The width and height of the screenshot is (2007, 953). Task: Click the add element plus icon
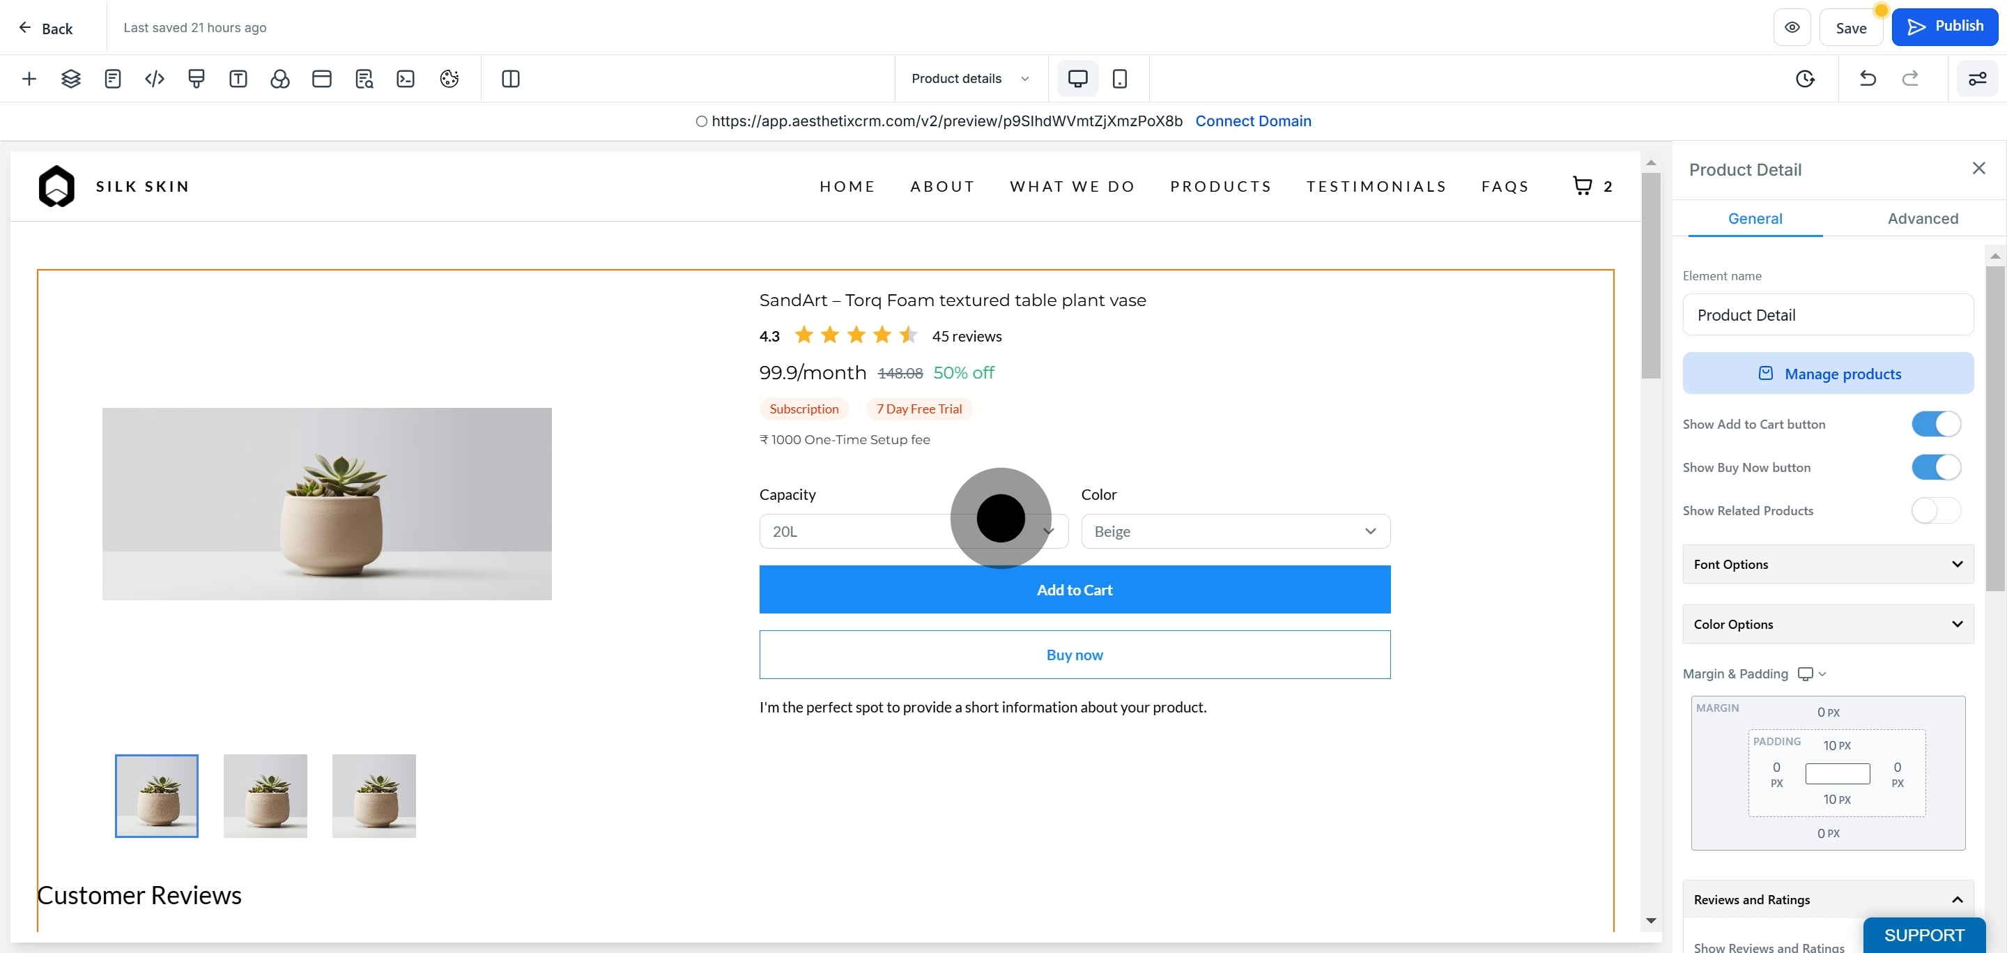(29, 79)
